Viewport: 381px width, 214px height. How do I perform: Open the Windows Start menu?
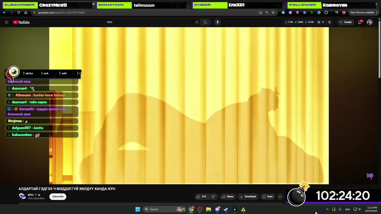(138, 209)
